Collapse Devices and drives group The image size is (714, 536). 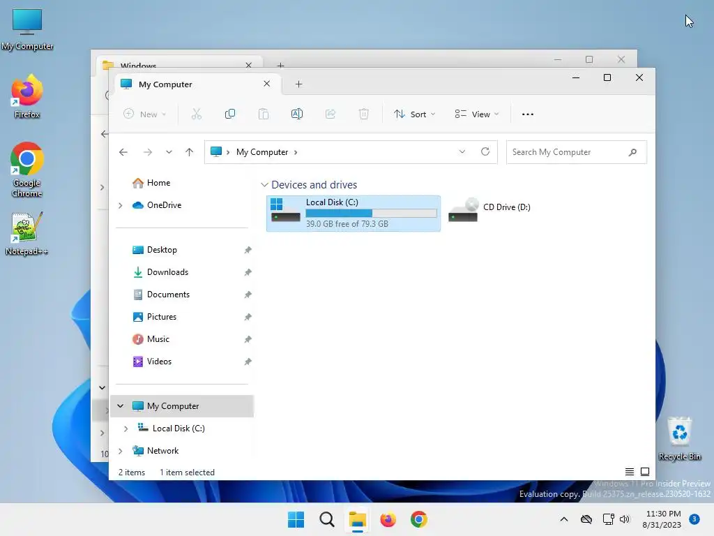click(264, 184)
